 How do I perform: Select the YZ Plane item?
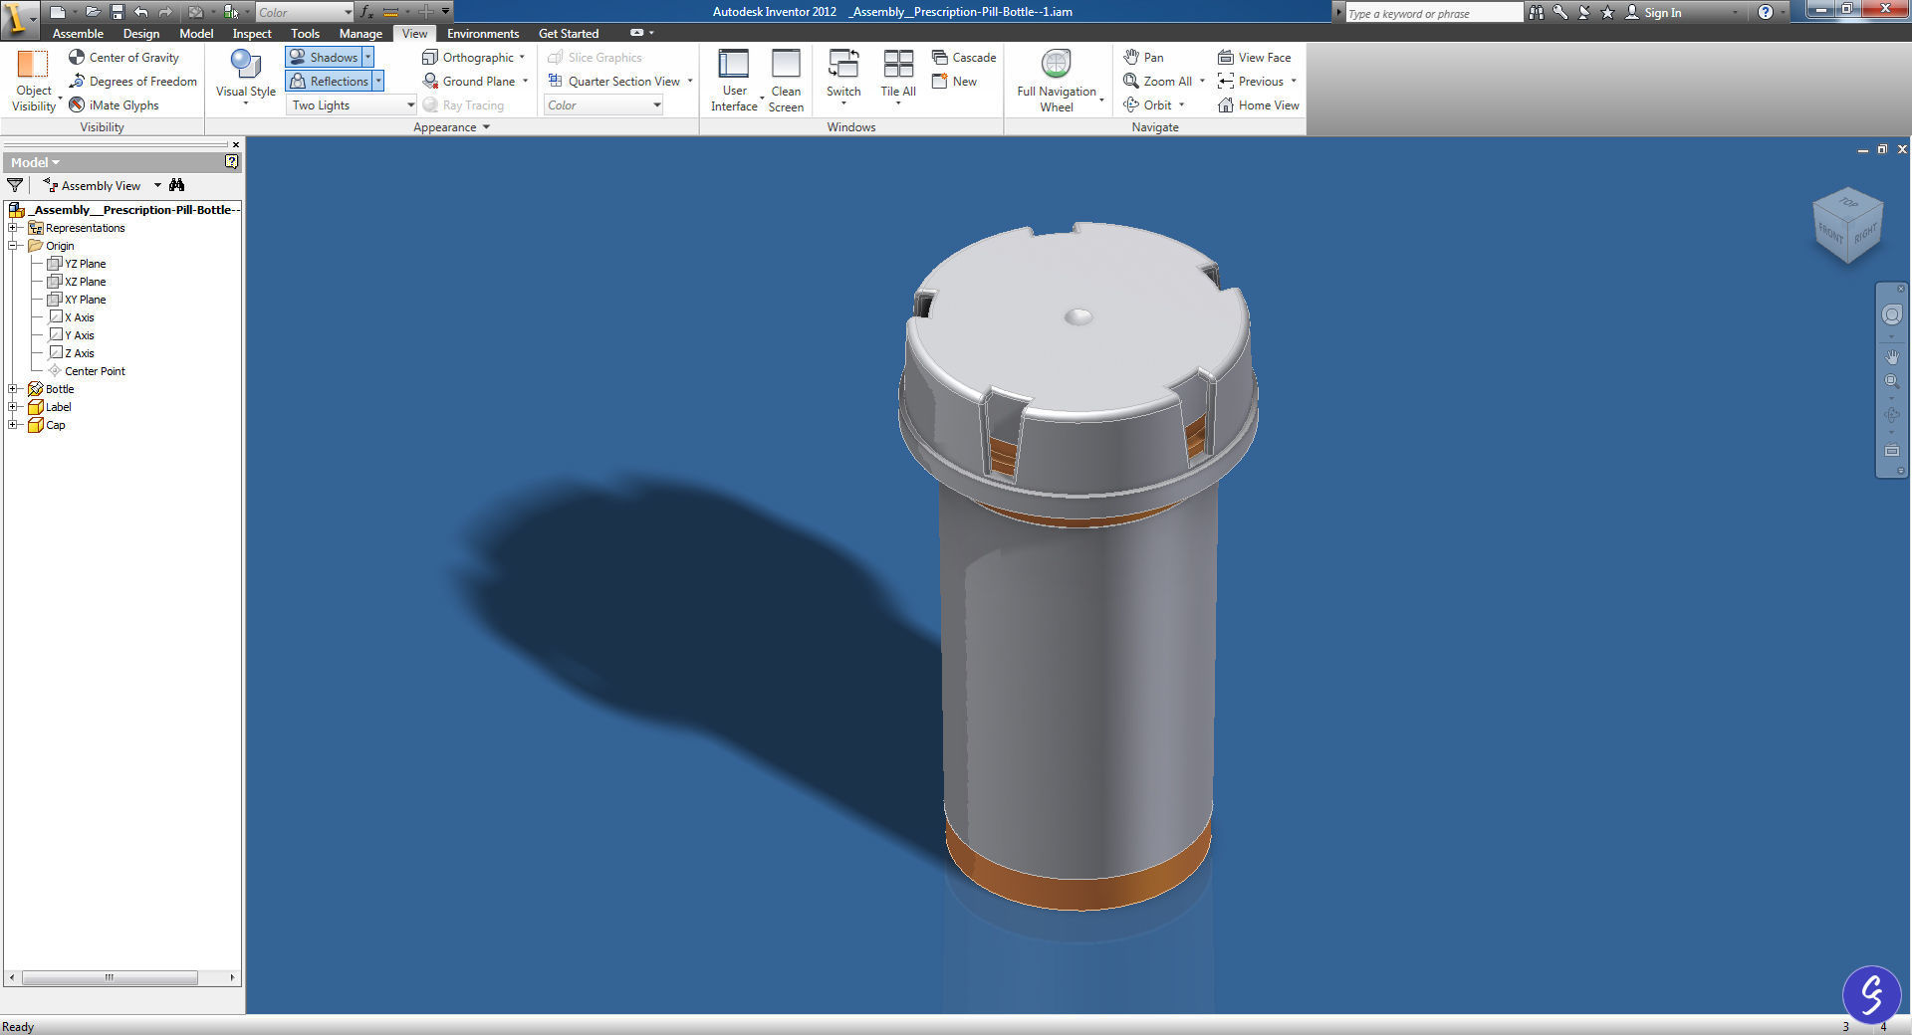pos(77,264)
